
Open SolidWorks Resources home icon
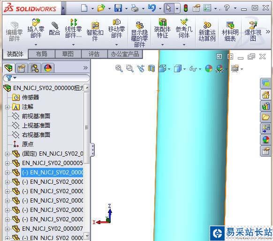pos(265,95)
